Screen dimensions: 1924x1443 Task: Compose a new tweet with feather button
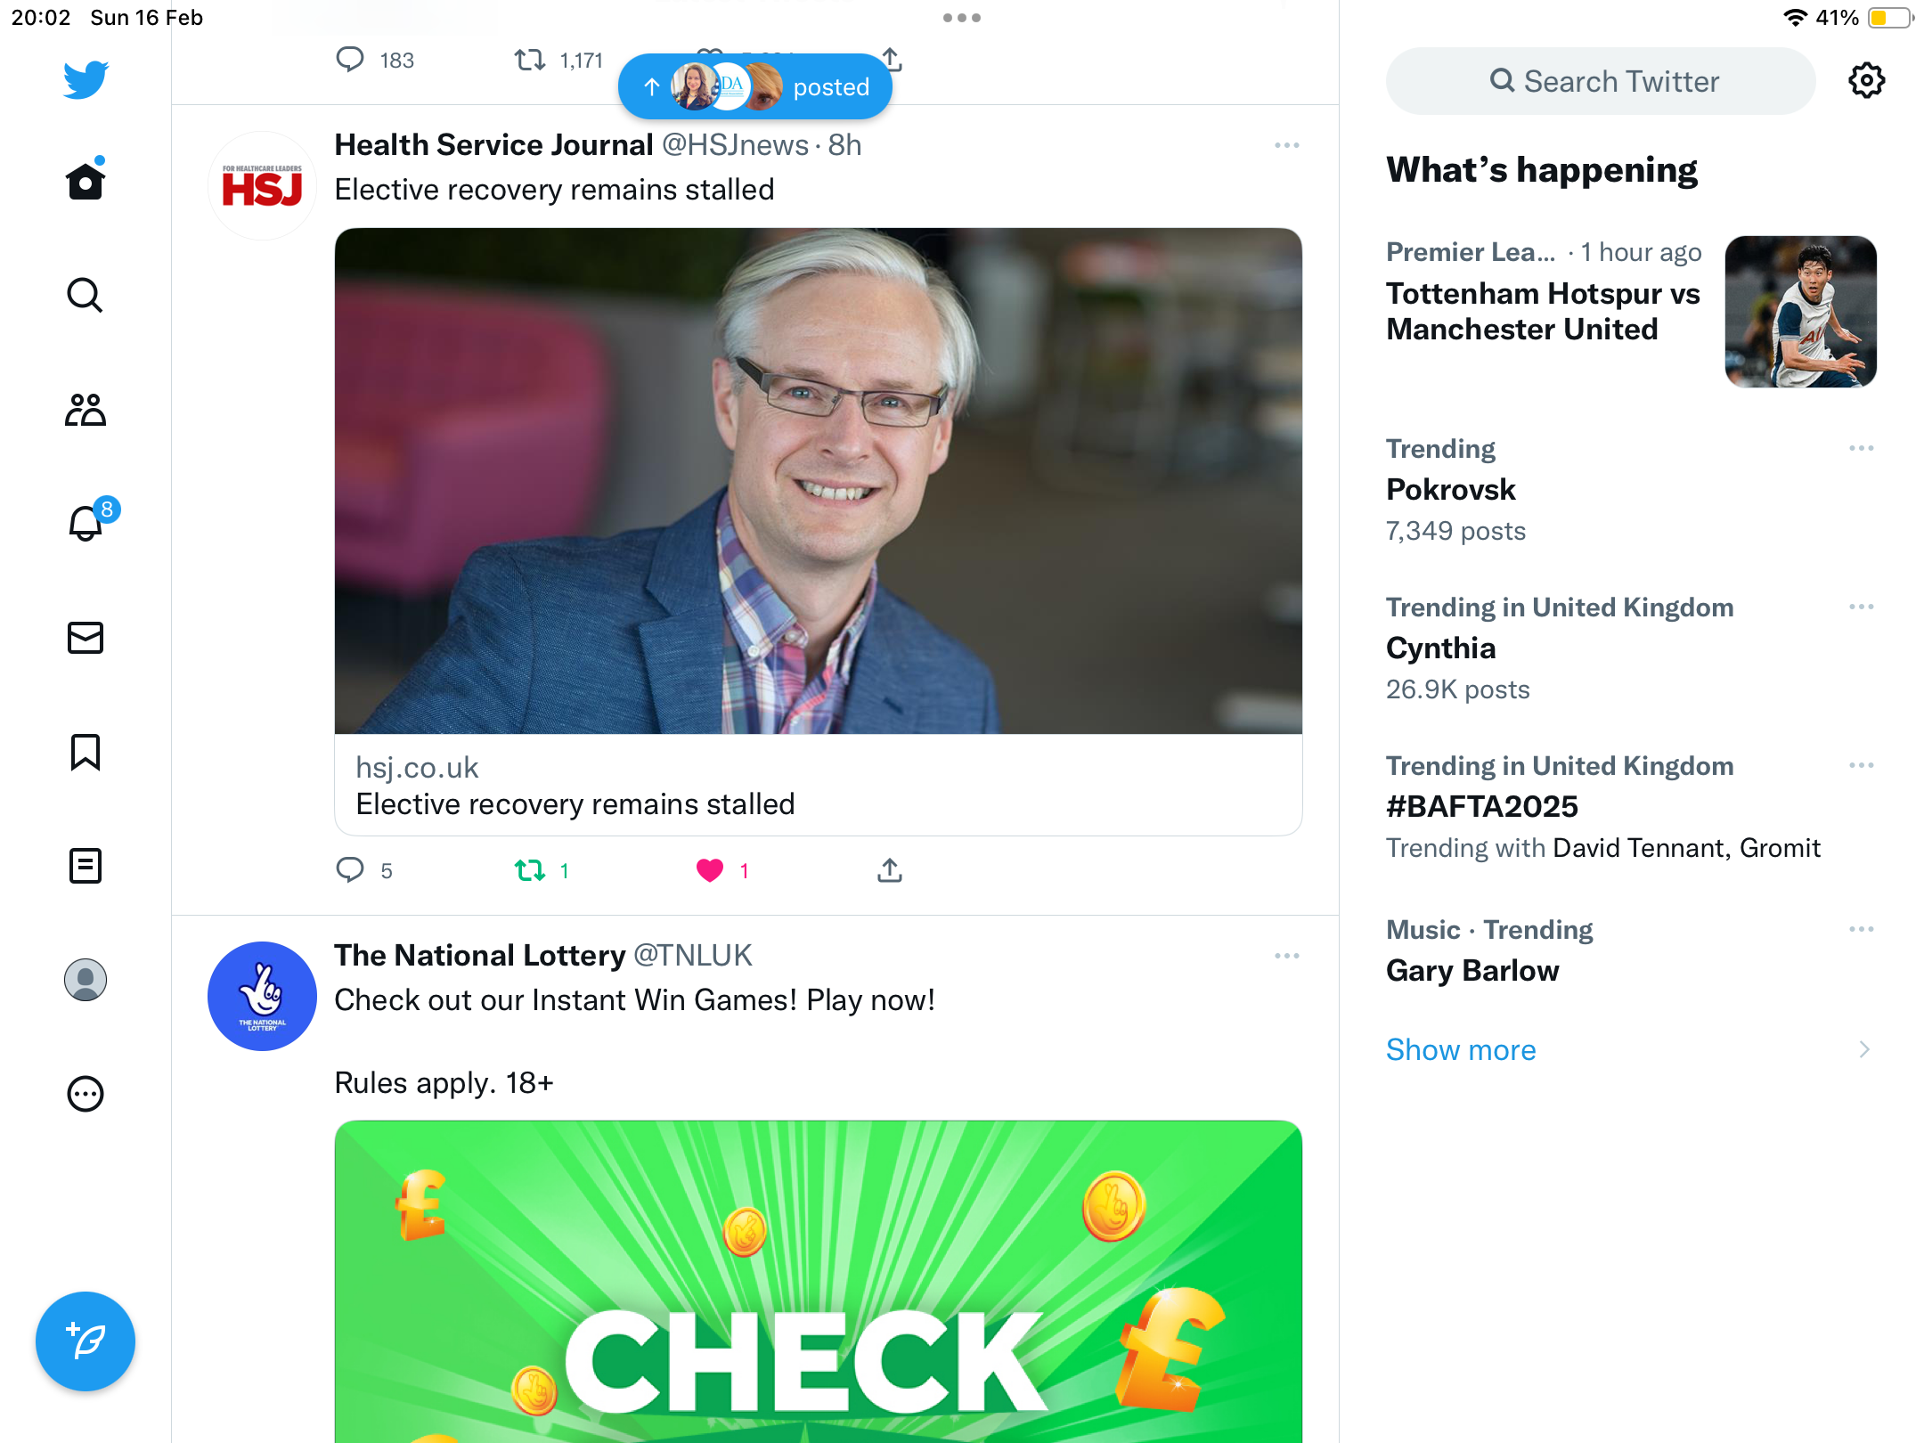tap(86, 1341)
